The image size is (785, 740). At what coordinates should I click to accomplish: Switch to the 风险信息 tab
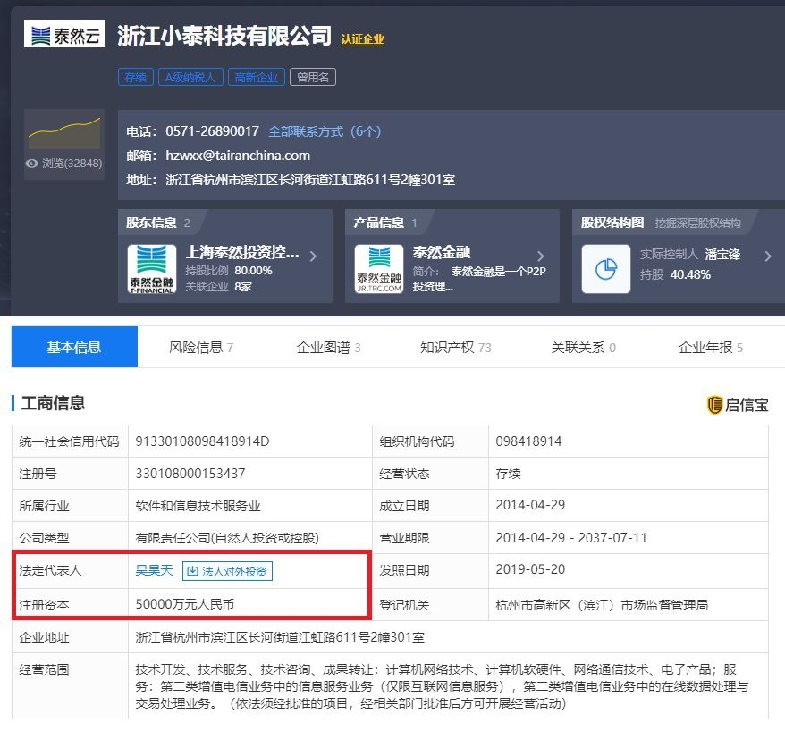click(201, 348)
